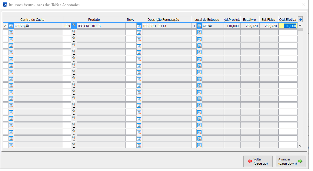Click TEC CRU 10113 under Descrição Formulação

[166, 26]
